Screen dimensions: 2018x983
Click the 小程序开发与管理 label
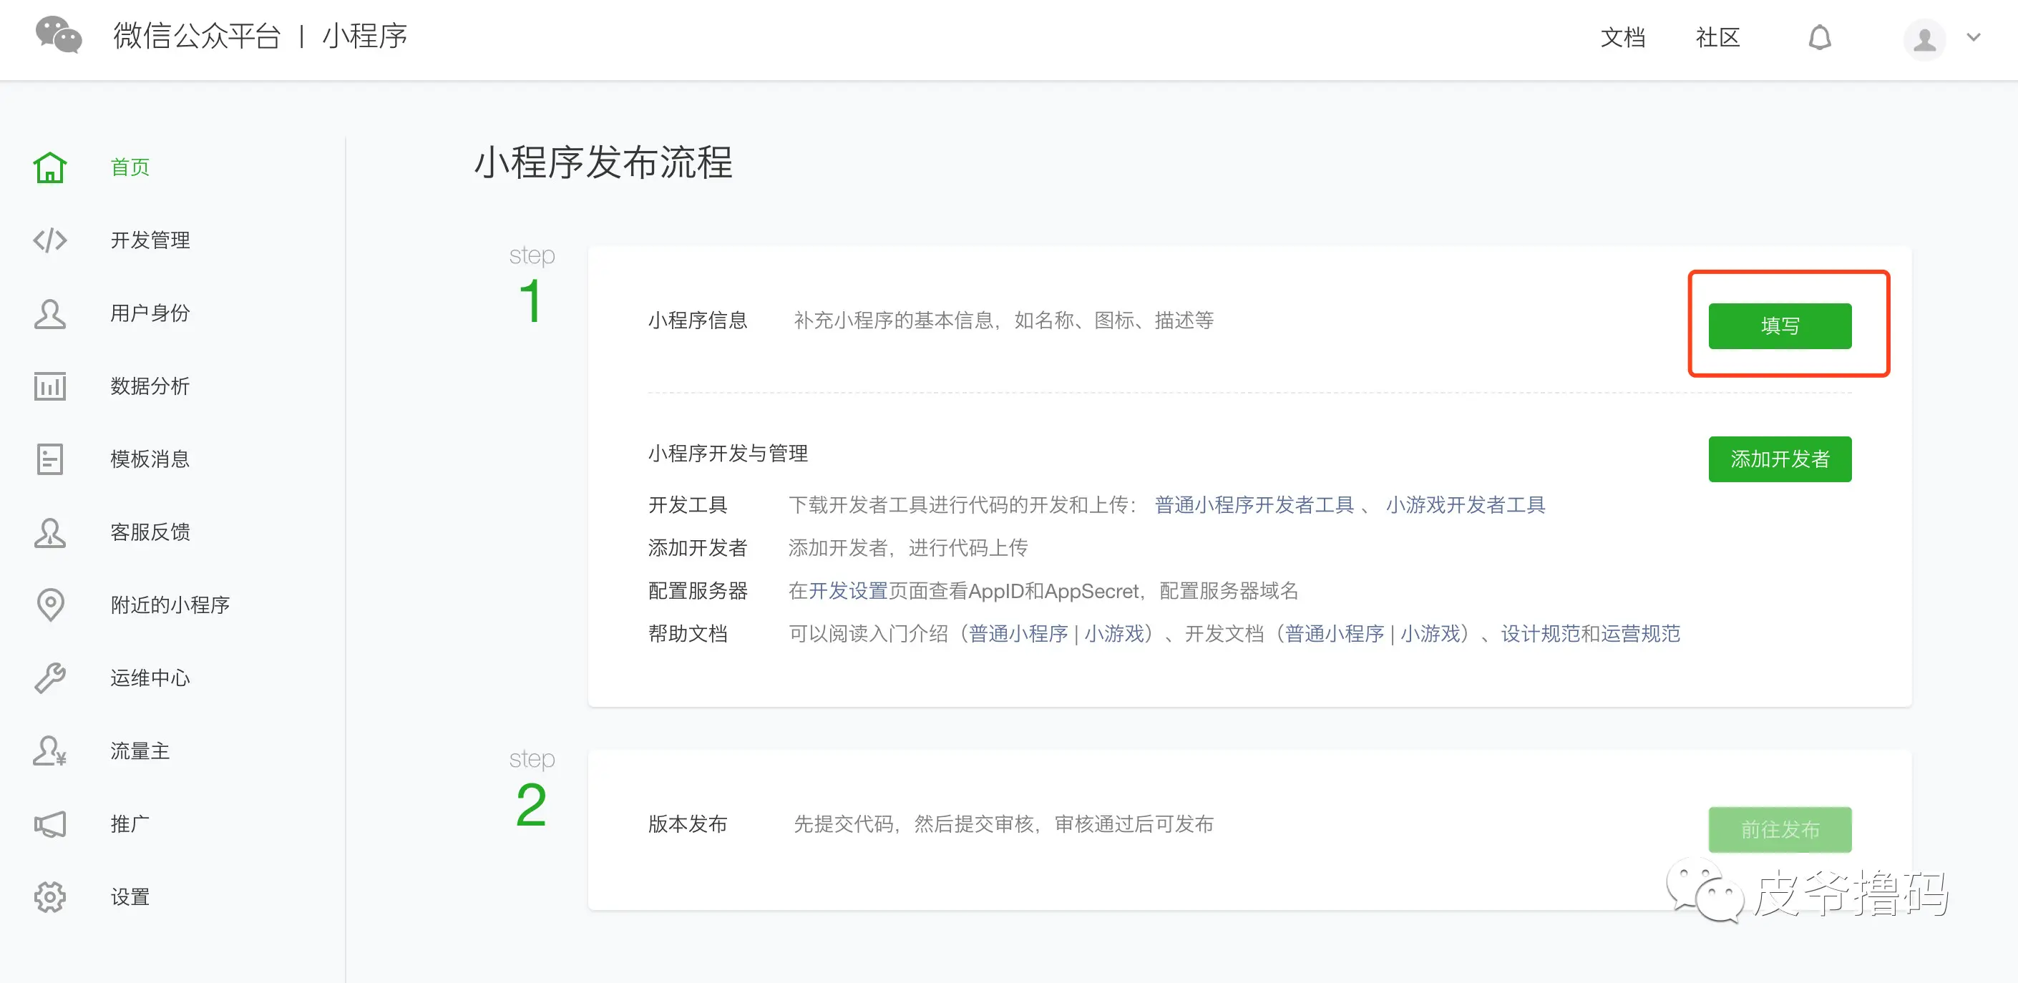coord(728,454)
